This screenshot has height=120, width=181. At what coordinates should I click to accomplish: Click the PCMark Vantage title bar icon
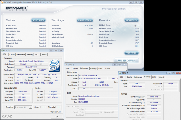[x=2, y=2]
